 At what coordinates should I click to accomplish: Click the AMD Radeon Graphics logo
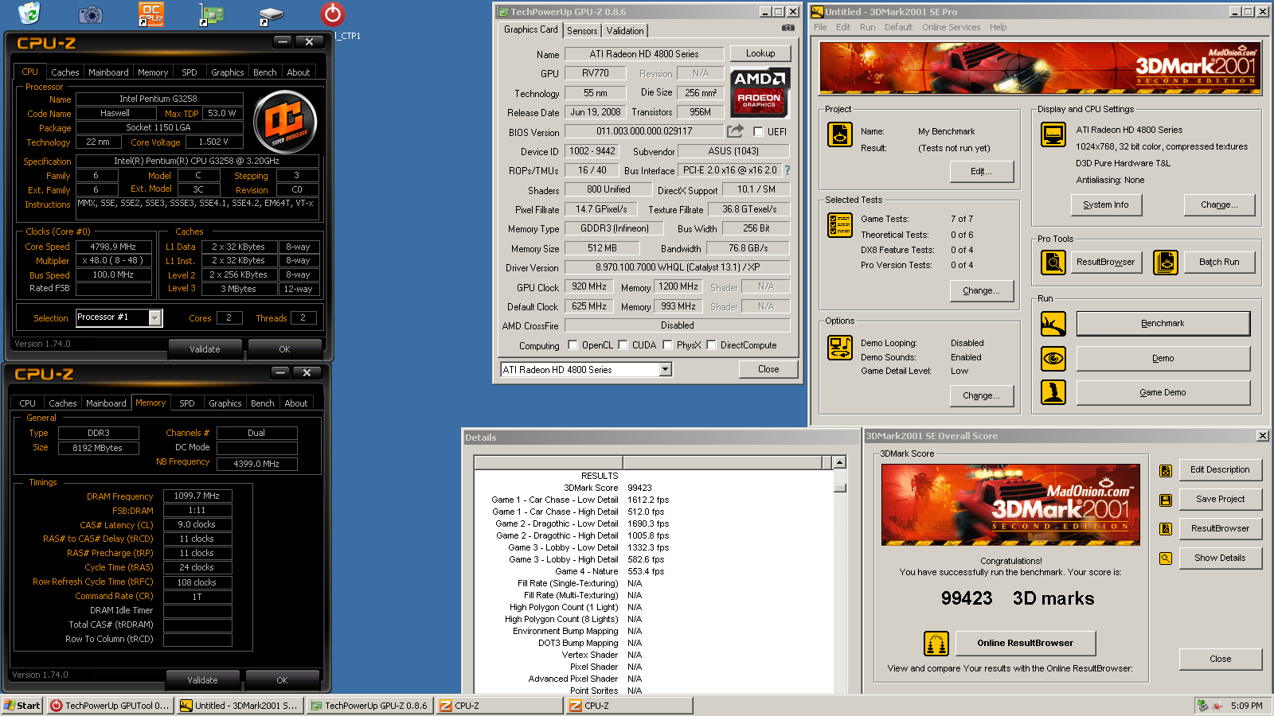tap(760, 92)
